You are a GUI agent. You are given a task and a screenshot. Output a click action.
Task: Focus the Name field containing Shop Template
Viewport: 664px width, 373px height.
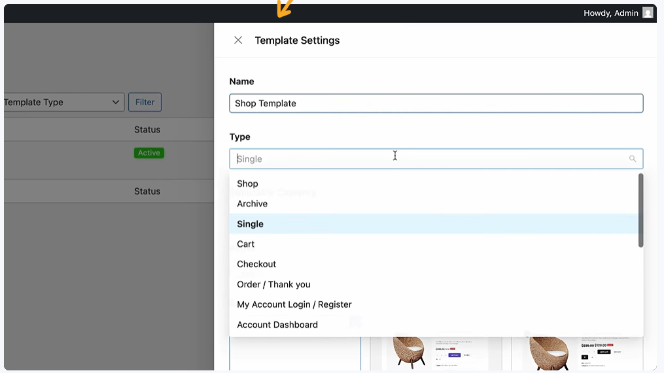click(436, 103)
